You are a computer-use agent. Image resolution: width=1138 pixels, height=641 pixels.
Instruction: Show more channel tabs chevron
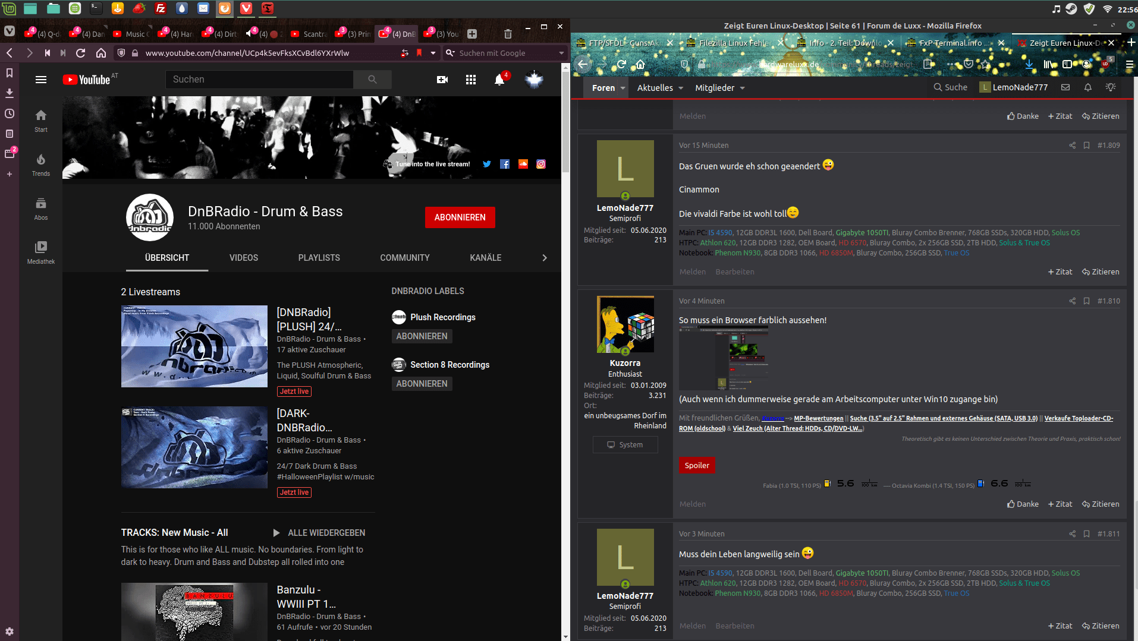click(545, 258)
